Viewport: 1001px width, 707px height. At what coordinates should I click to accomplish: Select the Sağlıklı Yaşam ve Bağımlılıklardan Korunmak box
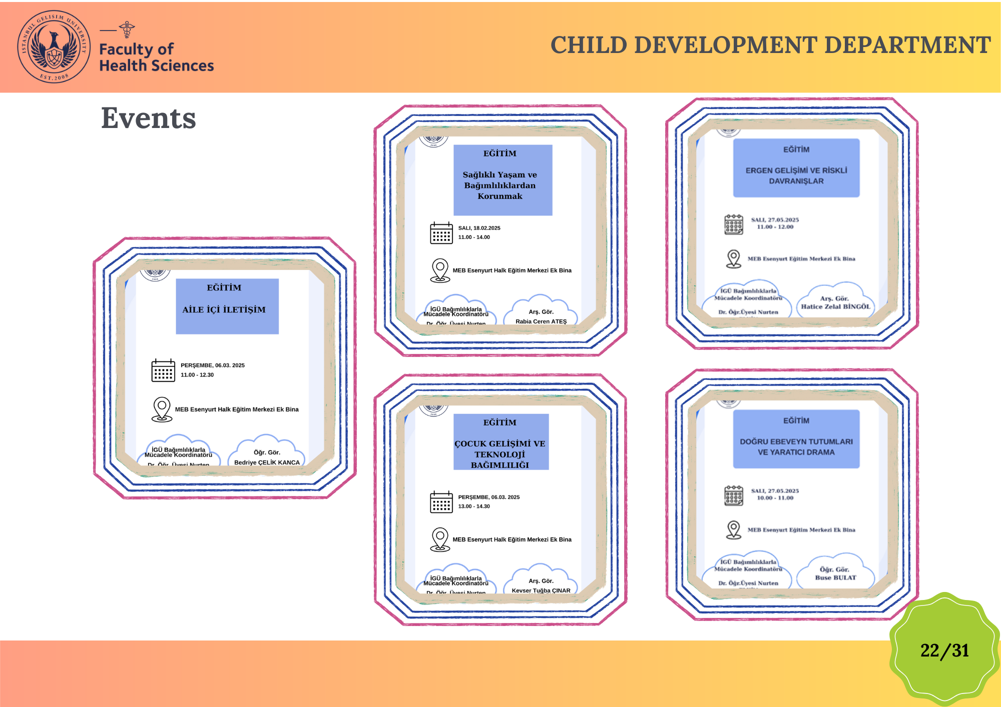(x=503, y=180)
